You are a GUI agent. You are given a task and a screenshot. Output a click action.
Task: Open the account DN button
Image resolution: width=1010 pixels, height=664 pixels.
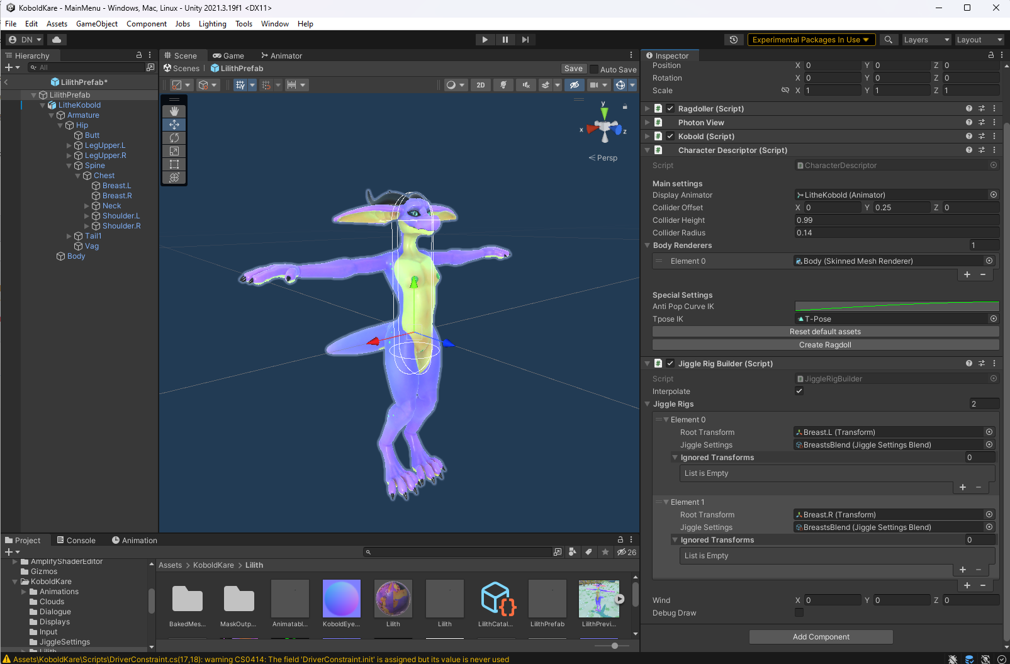tap(25, 40)
